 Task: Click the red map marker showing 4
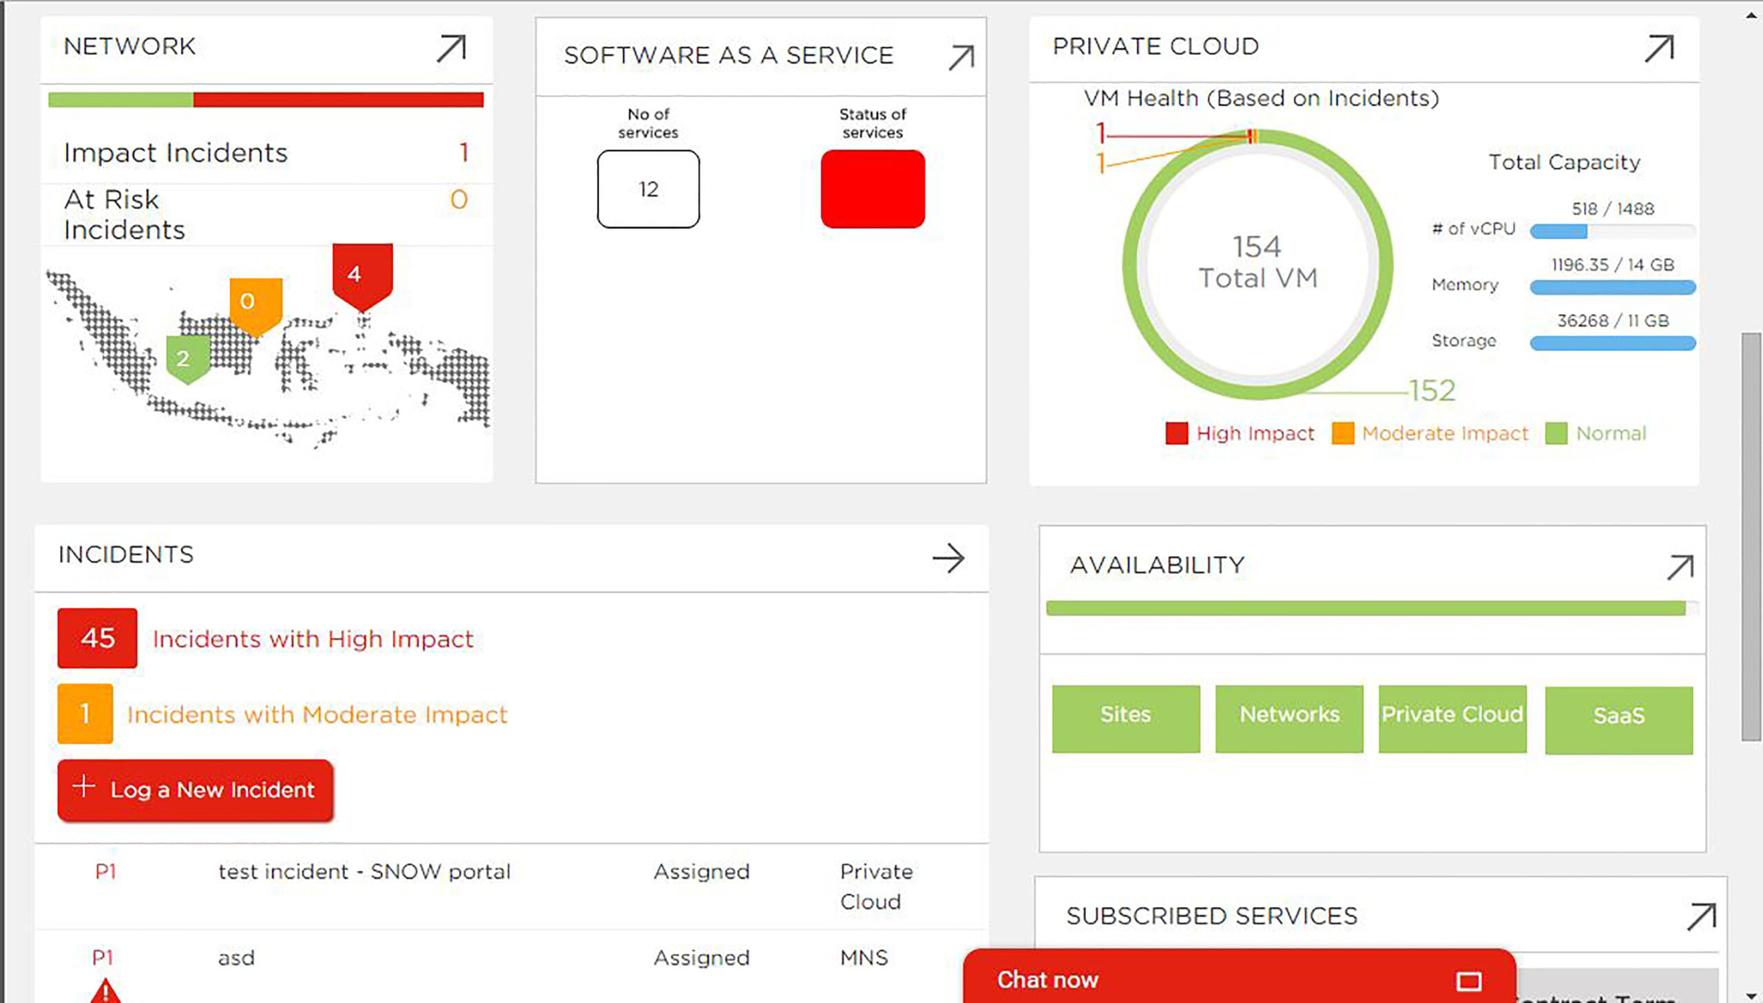[362, 277]
